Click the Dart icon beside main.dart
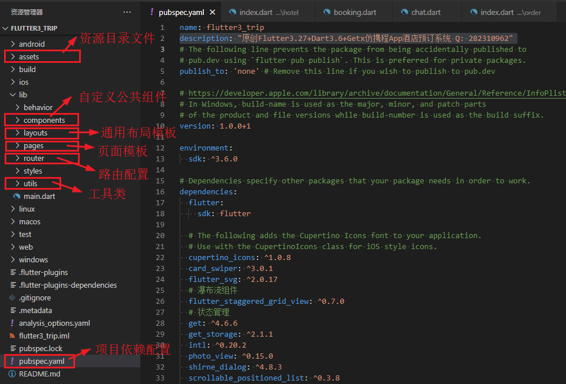The height and width of the screenshot is (384, 566). [17, 197]
